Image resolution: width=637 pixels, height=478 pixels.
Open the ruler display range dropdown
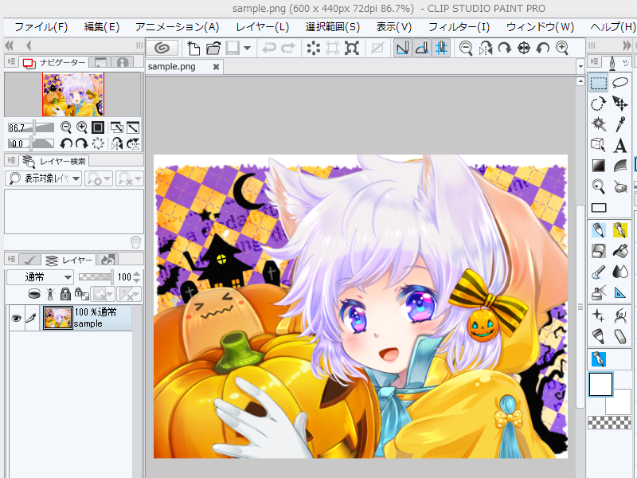pyautogui.click(x=129, y=293)
